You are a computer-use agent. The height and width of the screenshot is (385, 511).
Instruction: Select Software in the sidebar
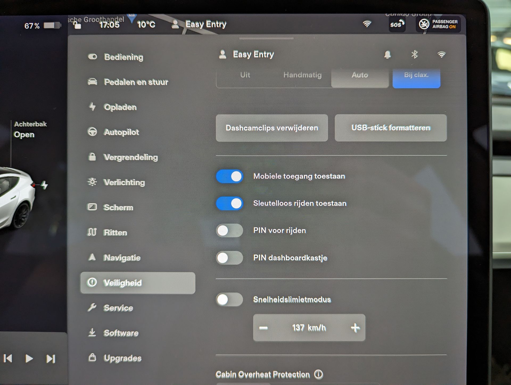pos(121,333)
